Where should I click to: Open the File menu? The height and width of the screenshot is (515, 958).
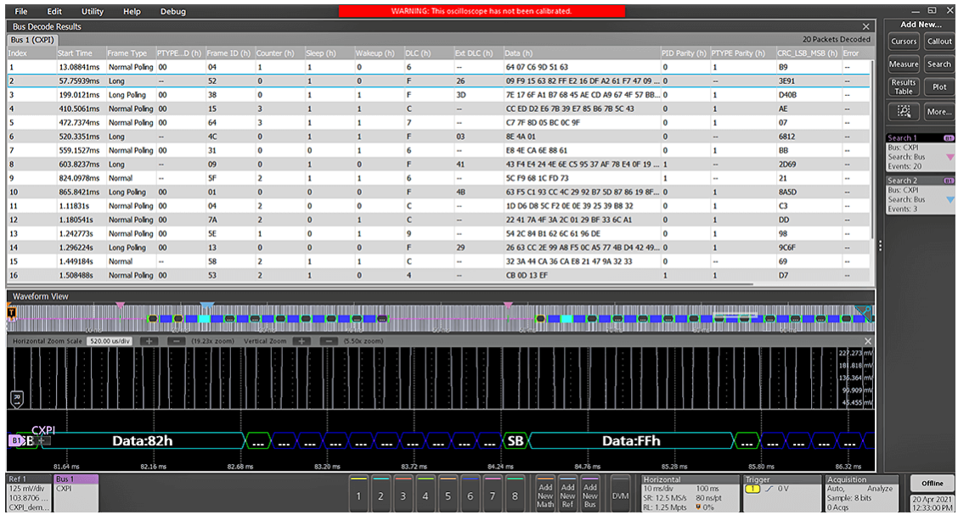pyautogui.click(x=21, y=11)
